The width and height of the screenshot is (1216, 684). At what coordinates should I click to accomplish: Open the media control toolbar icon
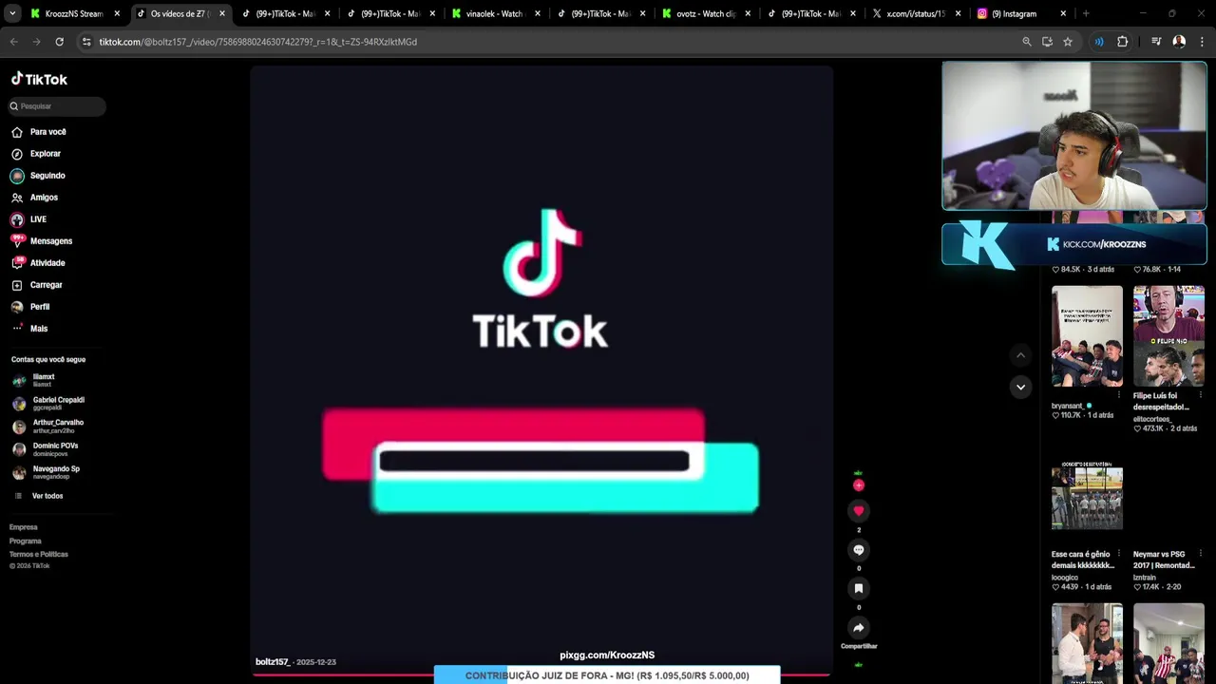pyautogui.click(x=1156, y=42)
